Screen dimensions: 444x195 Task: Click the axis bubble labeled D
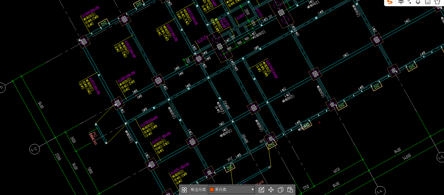point(2,87)
